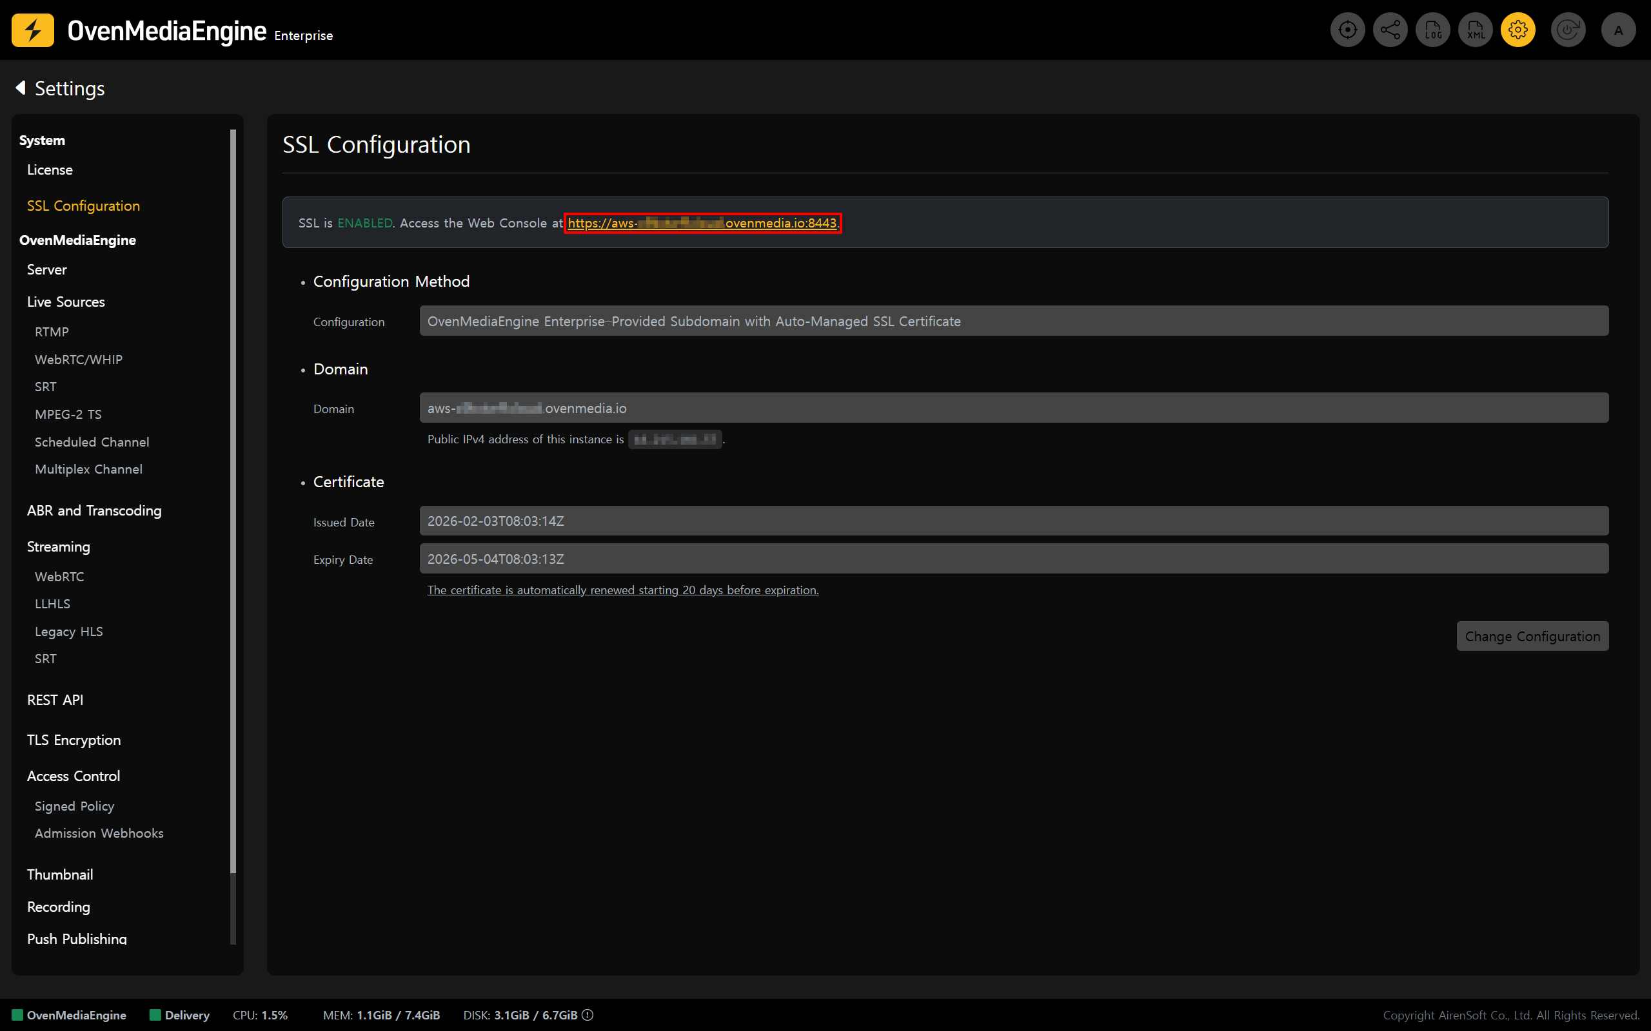Viewport: 1651px width, 1031px height.
Task: Click the disk usage info icon
Action: pyautogui.click(x=588, y=1015)
